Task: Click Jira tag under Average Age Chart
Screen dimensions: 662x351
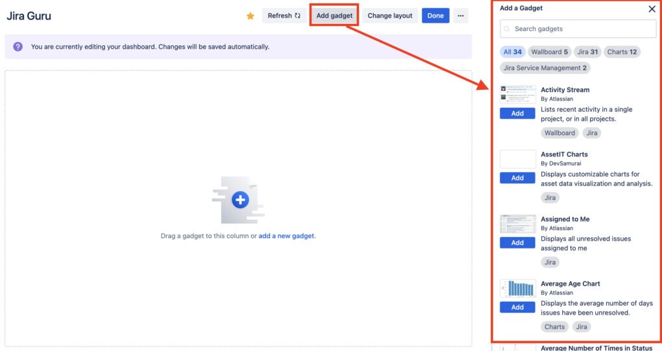Action: point(582,326)
